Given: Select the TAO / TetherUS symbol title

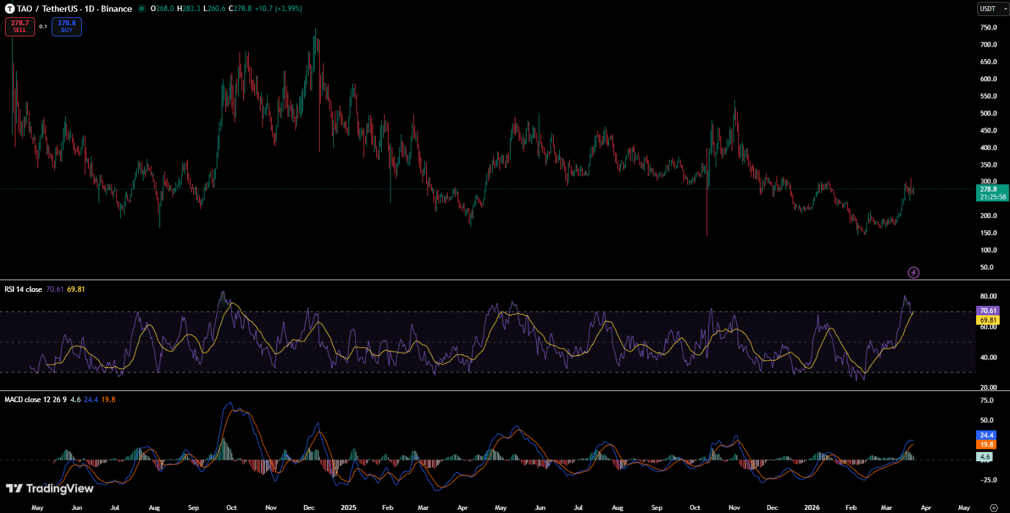Looking at the screenshot, I should pyautogui.click(x=49, y=9).
